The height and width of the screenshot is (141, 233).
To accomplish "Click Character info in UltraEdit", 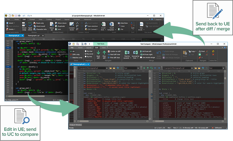I will (40, 29).
